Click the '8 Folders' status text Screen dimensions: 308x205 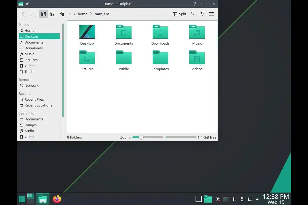74,137
